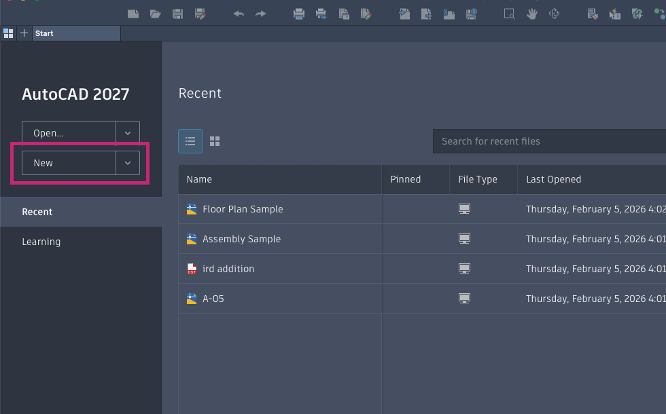Sort by the Name column header
This screenshot has height=414, width=666.
point(280,179)
